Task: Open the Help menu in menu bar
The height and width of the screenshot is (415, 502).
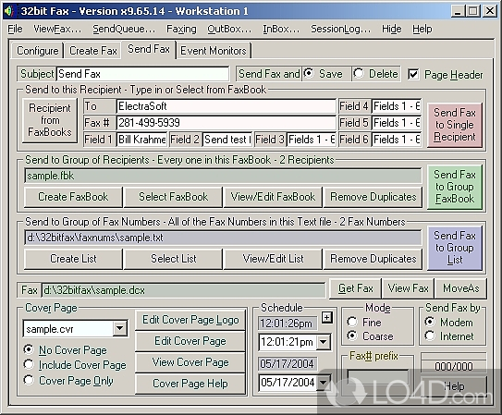Action: pyautogui.click(x=422, y=30)
